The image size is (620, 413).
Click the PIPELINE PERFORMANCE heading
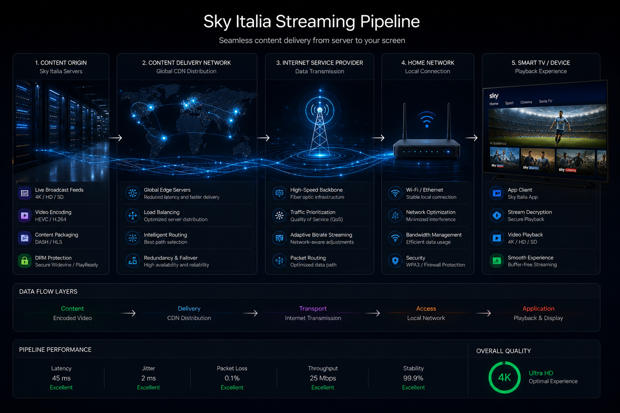(55, 350)
